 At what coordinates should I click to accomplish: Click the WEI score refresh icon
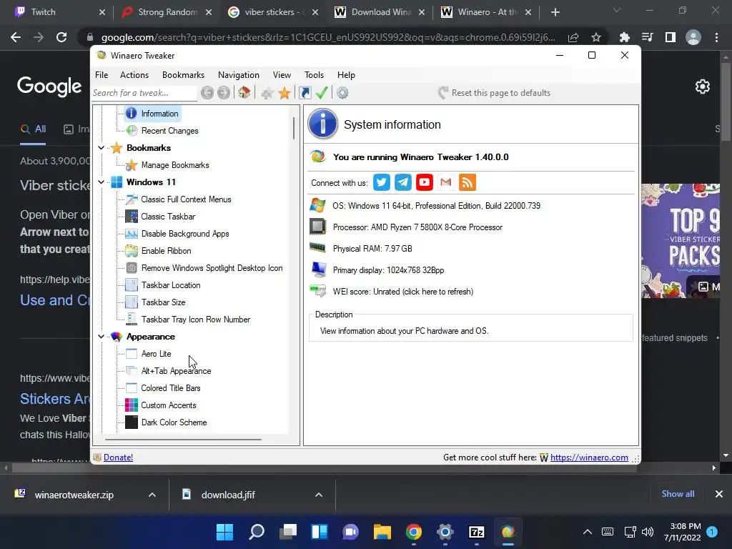point(318,292)
